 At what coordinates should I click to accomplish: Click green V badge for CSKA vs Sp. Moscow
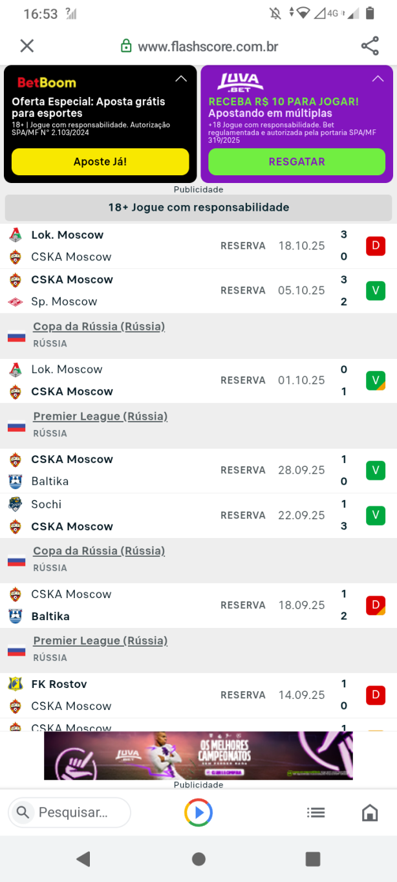click(376, 290)
